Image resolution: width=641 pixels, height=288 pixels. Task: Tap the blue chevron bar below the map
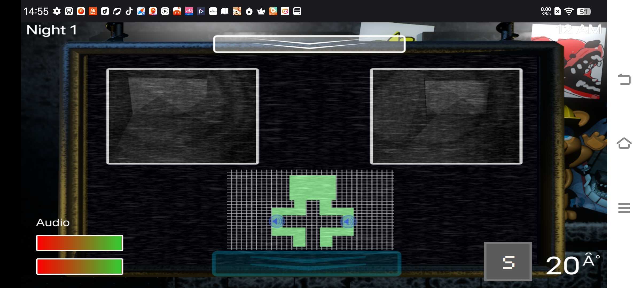pyautogui.click(x=307, y=263)
